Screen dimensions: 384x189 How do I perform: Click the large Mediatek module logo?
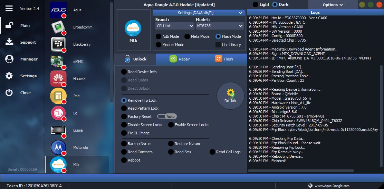[133, 28]
